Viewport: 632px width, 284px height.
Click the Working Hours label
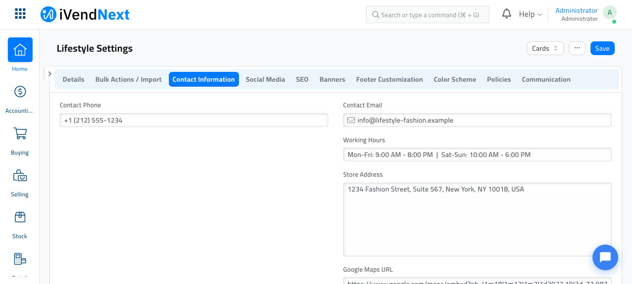[364, 140]
